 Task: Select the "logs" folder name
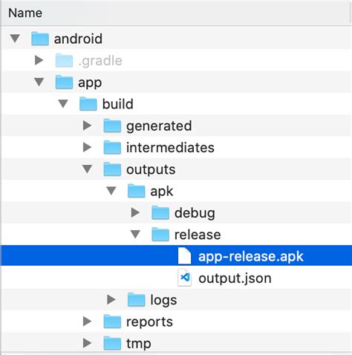click(x=163, y=300)
